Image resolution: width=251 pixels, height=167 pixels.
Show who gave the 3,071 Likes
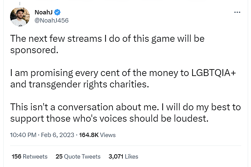(x=123, y=157)
